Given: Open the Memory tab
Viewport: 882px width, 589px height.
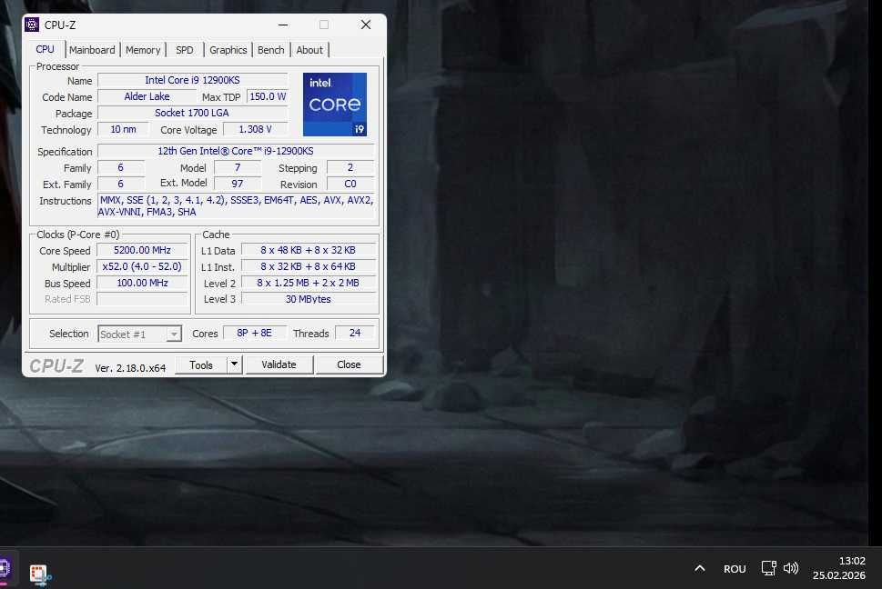Looking at the screenshot, I should 143,50.
